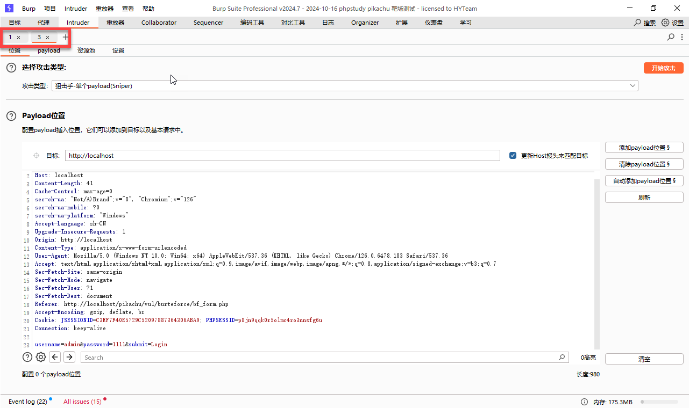Expand the 攻击类型 Sniper dropdown

click(x=633, y=86)
